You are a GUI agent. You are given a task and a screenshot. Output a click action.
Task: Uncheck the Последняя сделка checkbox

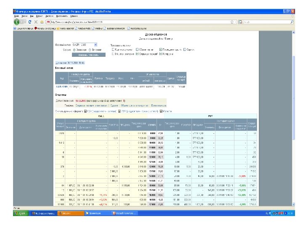(x=161, y=50)
